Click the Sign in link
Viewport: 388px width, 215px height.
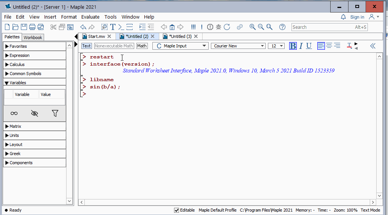357,17
